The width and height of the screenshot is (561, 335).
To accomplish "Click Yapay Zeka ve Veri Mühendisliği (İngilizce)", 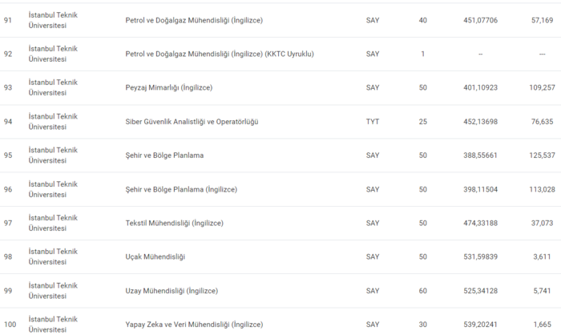I will 195,324.
